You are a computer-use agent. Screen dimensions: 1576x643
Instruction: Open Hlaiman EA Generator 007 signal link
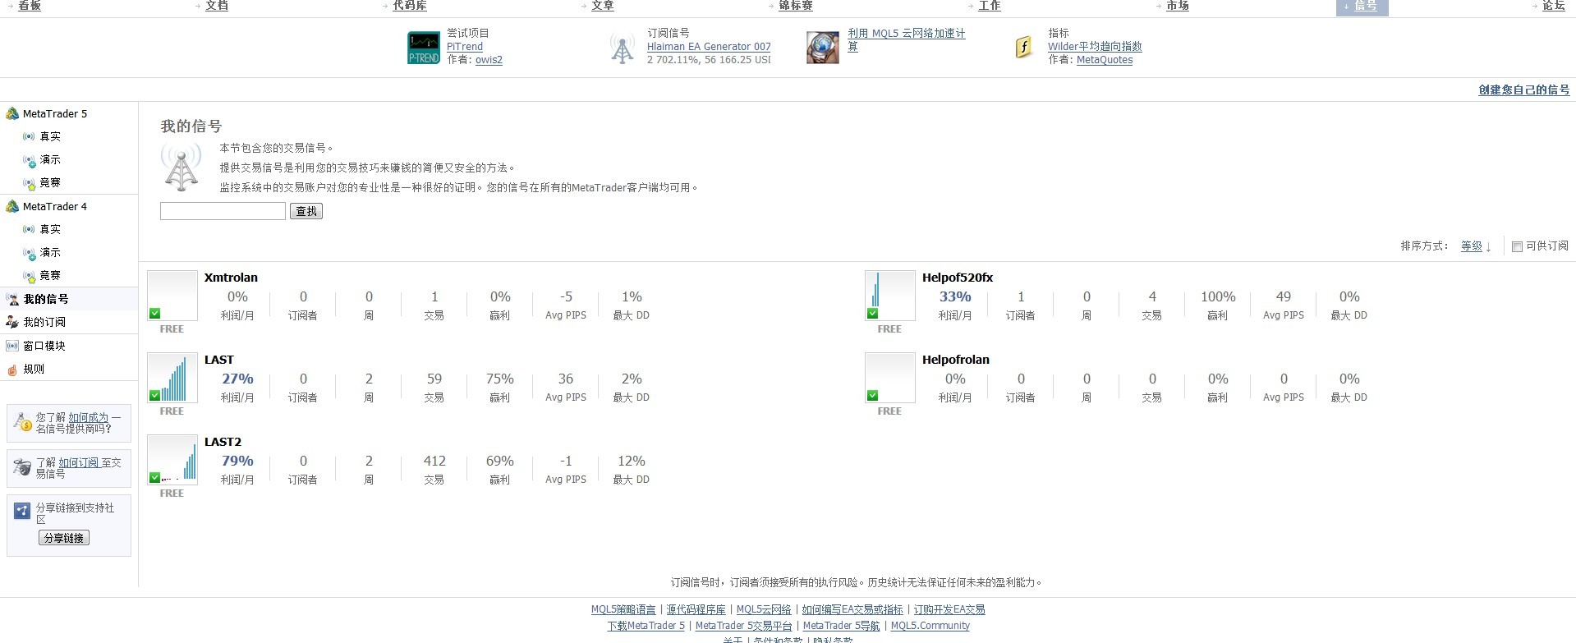pyautogui.click(x=709, y=47)
